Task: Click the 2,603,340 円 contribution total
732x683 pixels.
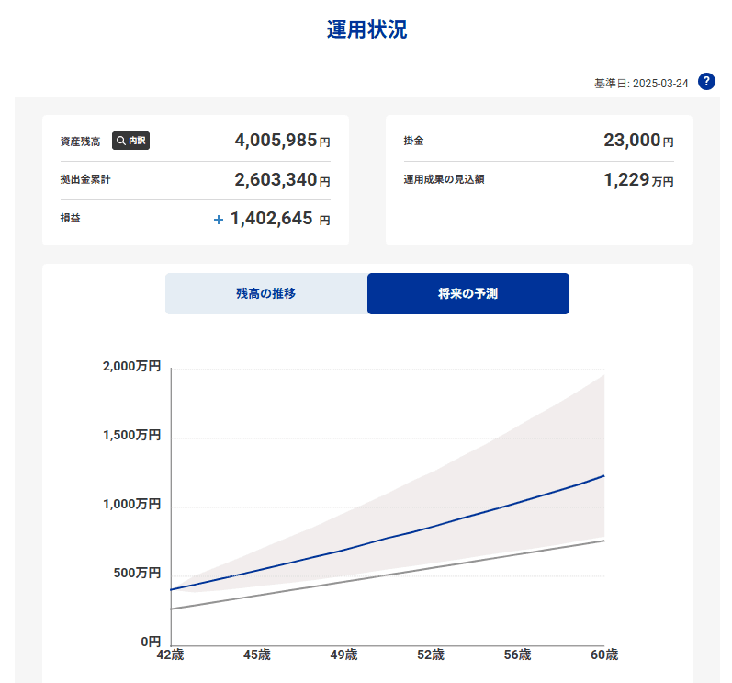Action: [x=282, y=180]
